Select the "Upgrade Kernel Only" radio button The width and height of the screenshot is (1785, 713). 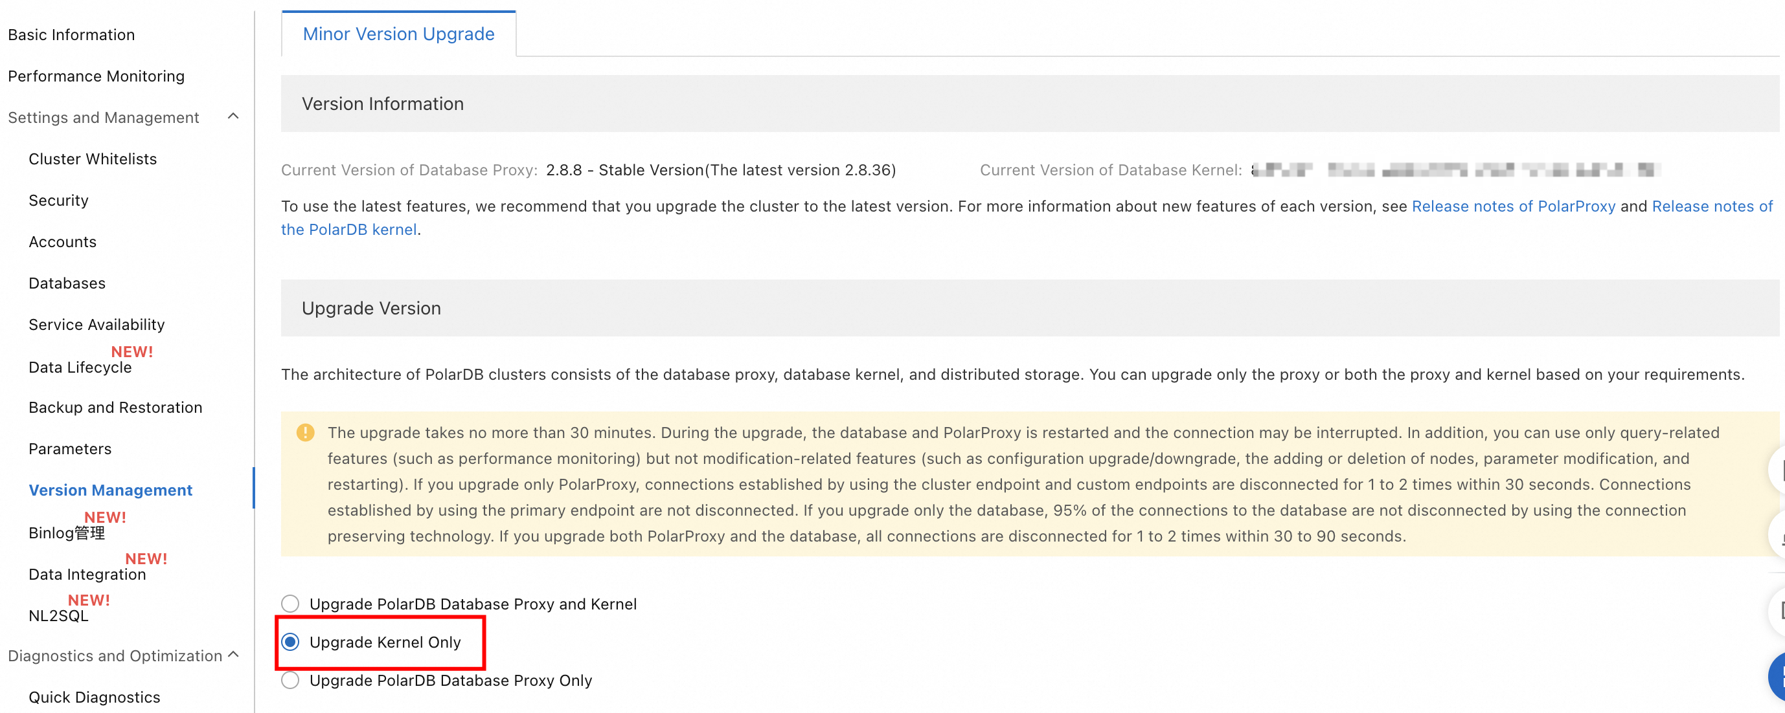[290, 642]
